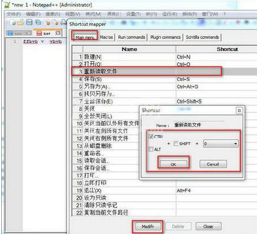
Task: Select row 20 设为只读
Action: pyautogui.click(x=164, y=198)
